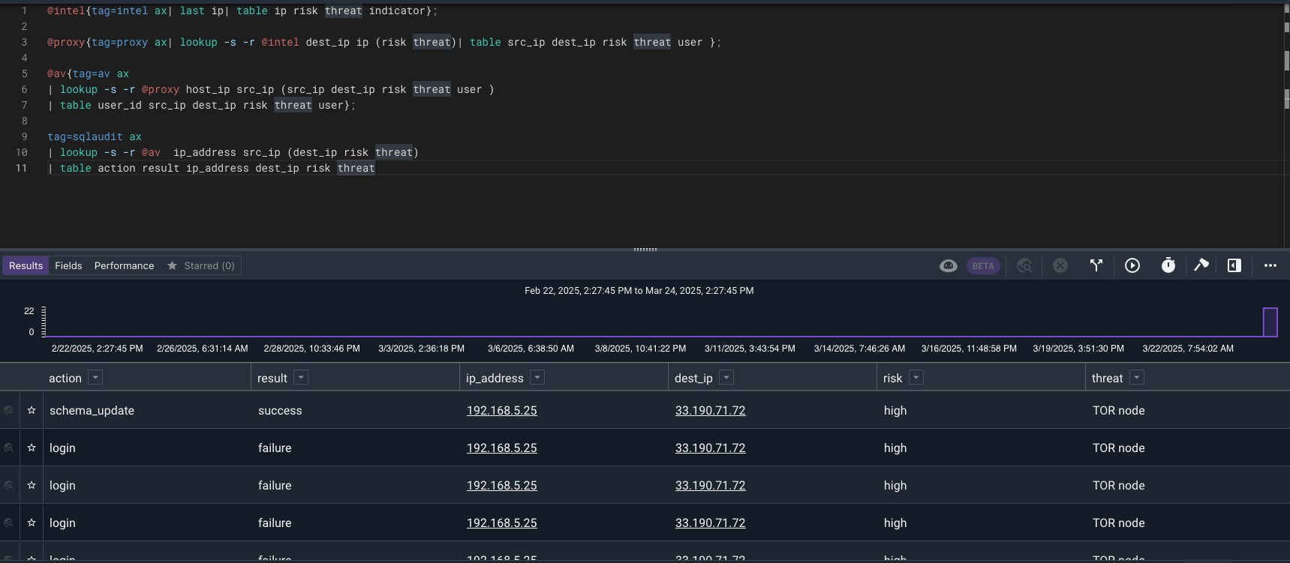
Task: Select the success result cell
Action: pos(280,411)
